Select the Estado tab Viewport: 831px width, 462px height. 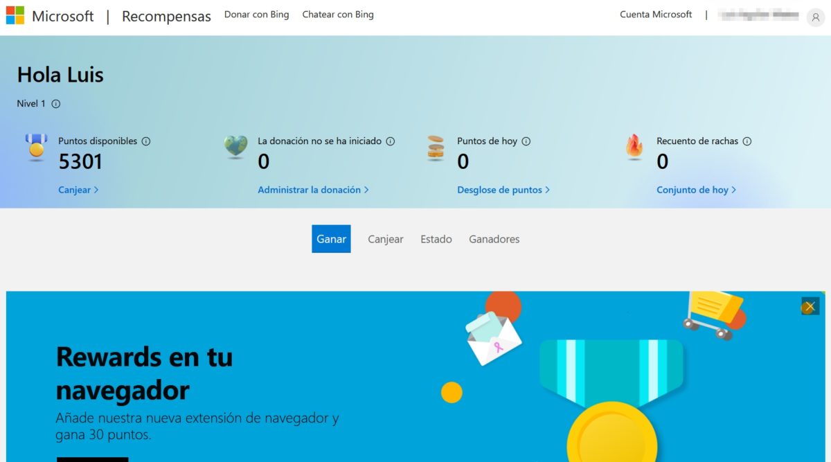(x=436, y=238)
